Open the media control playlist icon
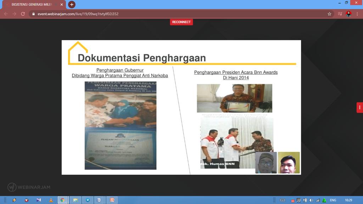363x204 pixels. (x=340, y=14)
